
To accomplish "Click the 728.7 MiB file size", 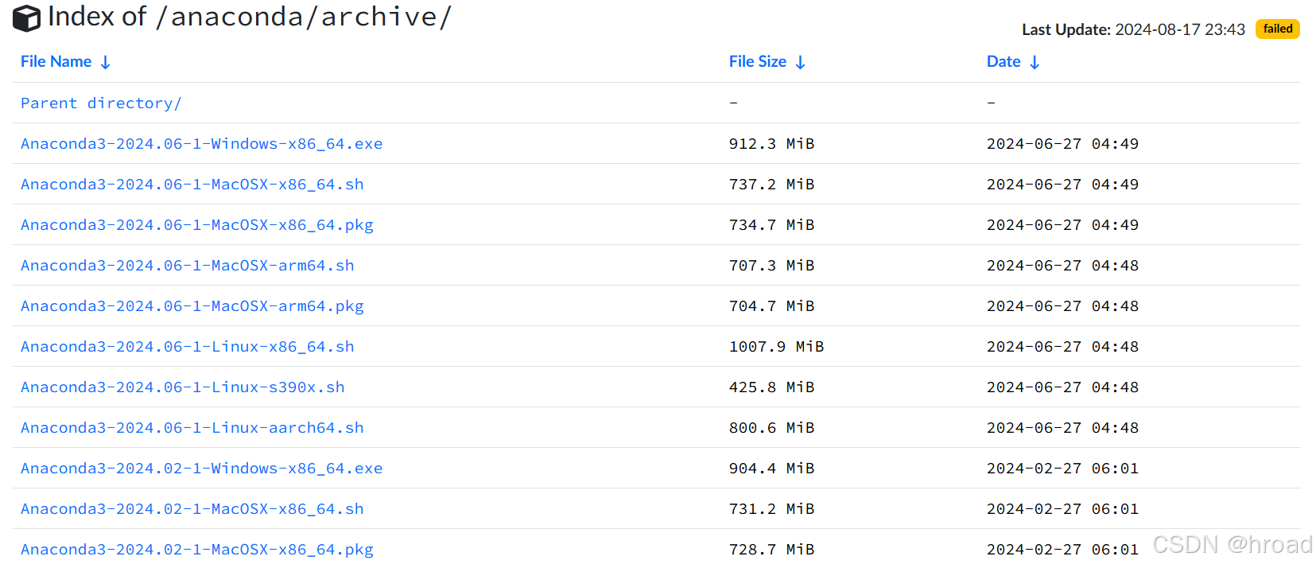I will point(772,550).
